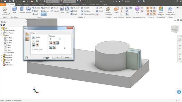This screenshot has width=182, height=102.
Task: Open the Tools ribbon tab
Action: (x=34, y=5)
